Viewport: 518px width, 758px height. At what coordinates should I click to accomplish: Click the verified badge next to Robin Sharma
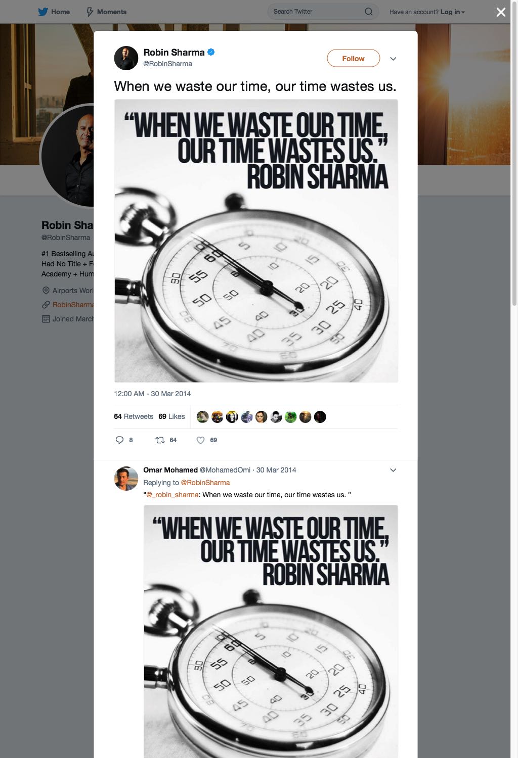click(x=211, y=52)
